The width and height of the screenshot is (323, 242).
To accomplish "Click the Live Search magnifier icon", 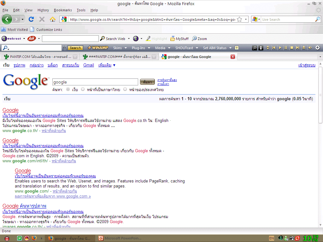I will point(317,19).
